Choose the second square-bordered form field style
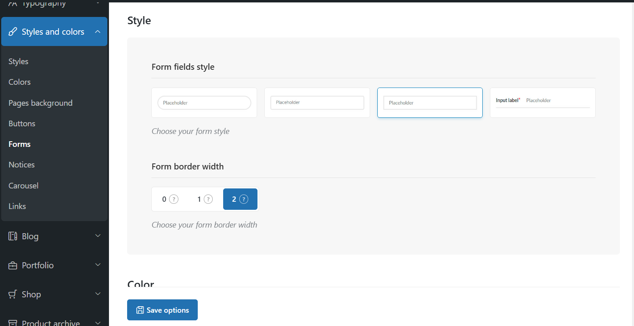The image size is (634, 326). pos(317,102)
